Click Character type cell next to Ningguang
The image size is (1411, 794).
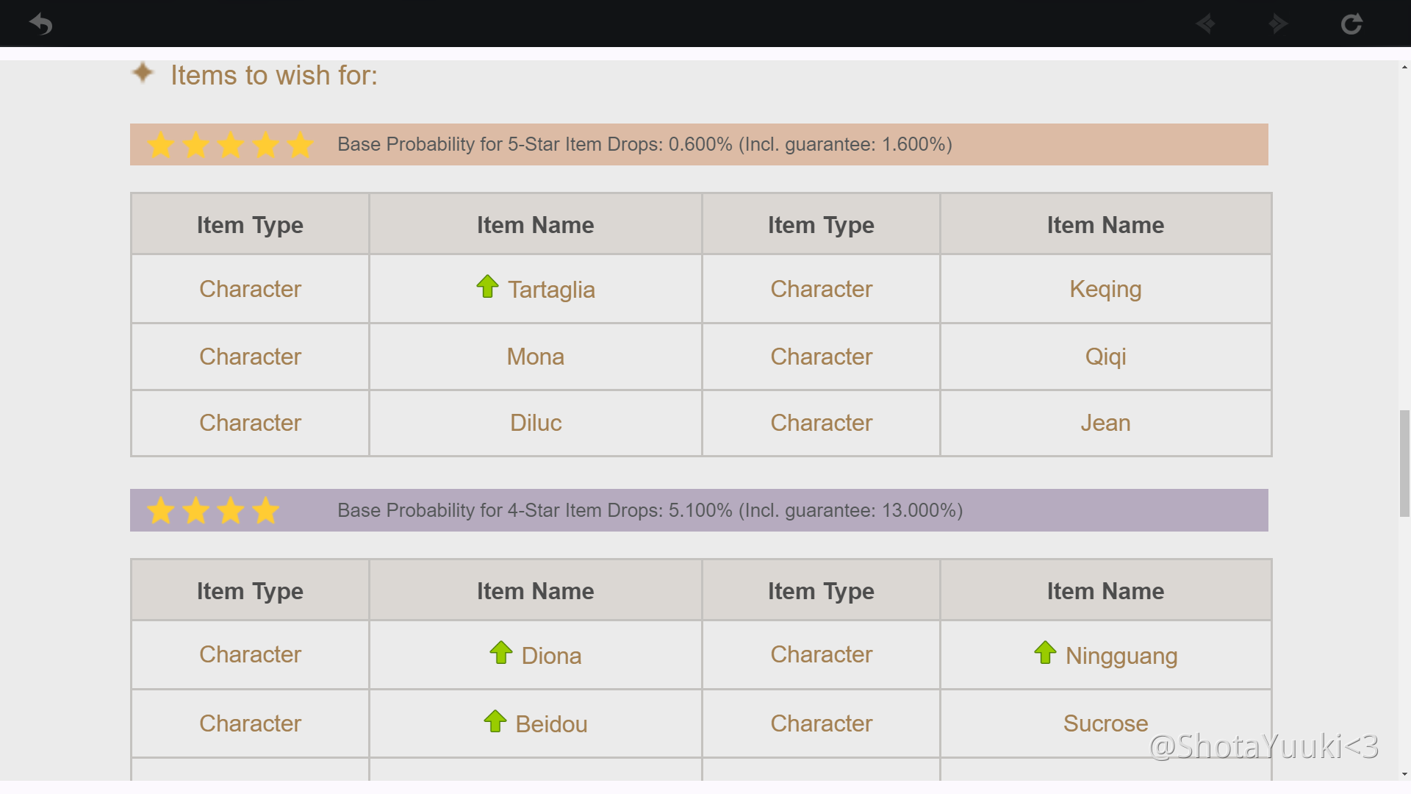click(821, 654)
